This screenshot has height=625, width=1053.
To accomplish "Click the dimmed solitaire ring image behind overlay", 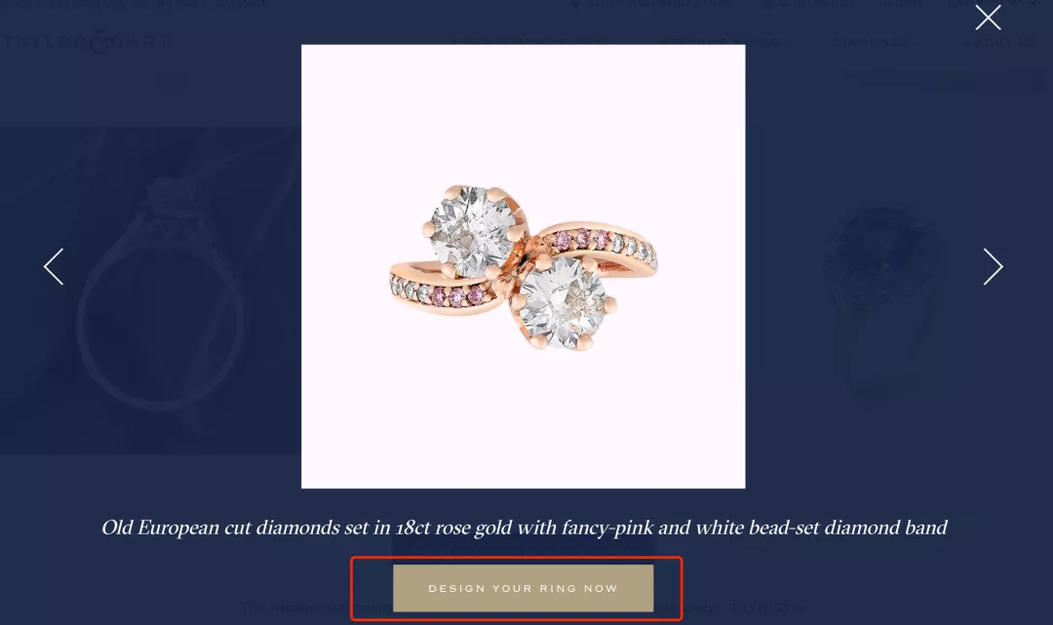I will point(150,291).
